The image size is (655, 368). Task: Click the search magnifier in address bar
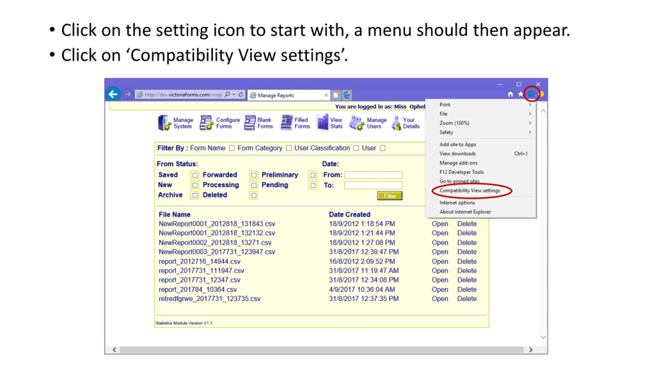(227, 95)
